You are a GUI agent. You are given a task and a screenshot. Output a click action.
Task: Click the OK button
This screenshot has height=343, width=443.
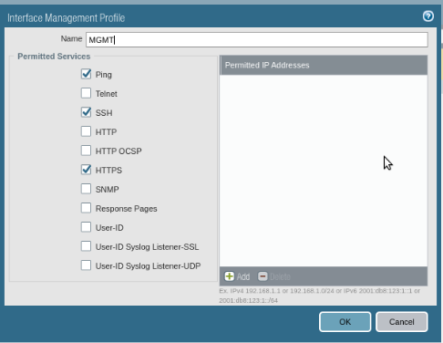345,322
